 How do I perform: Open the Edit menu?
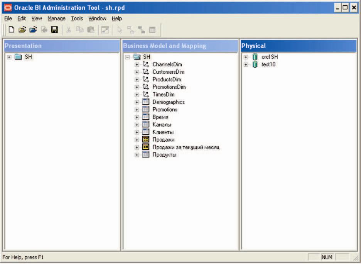[22, 19]
